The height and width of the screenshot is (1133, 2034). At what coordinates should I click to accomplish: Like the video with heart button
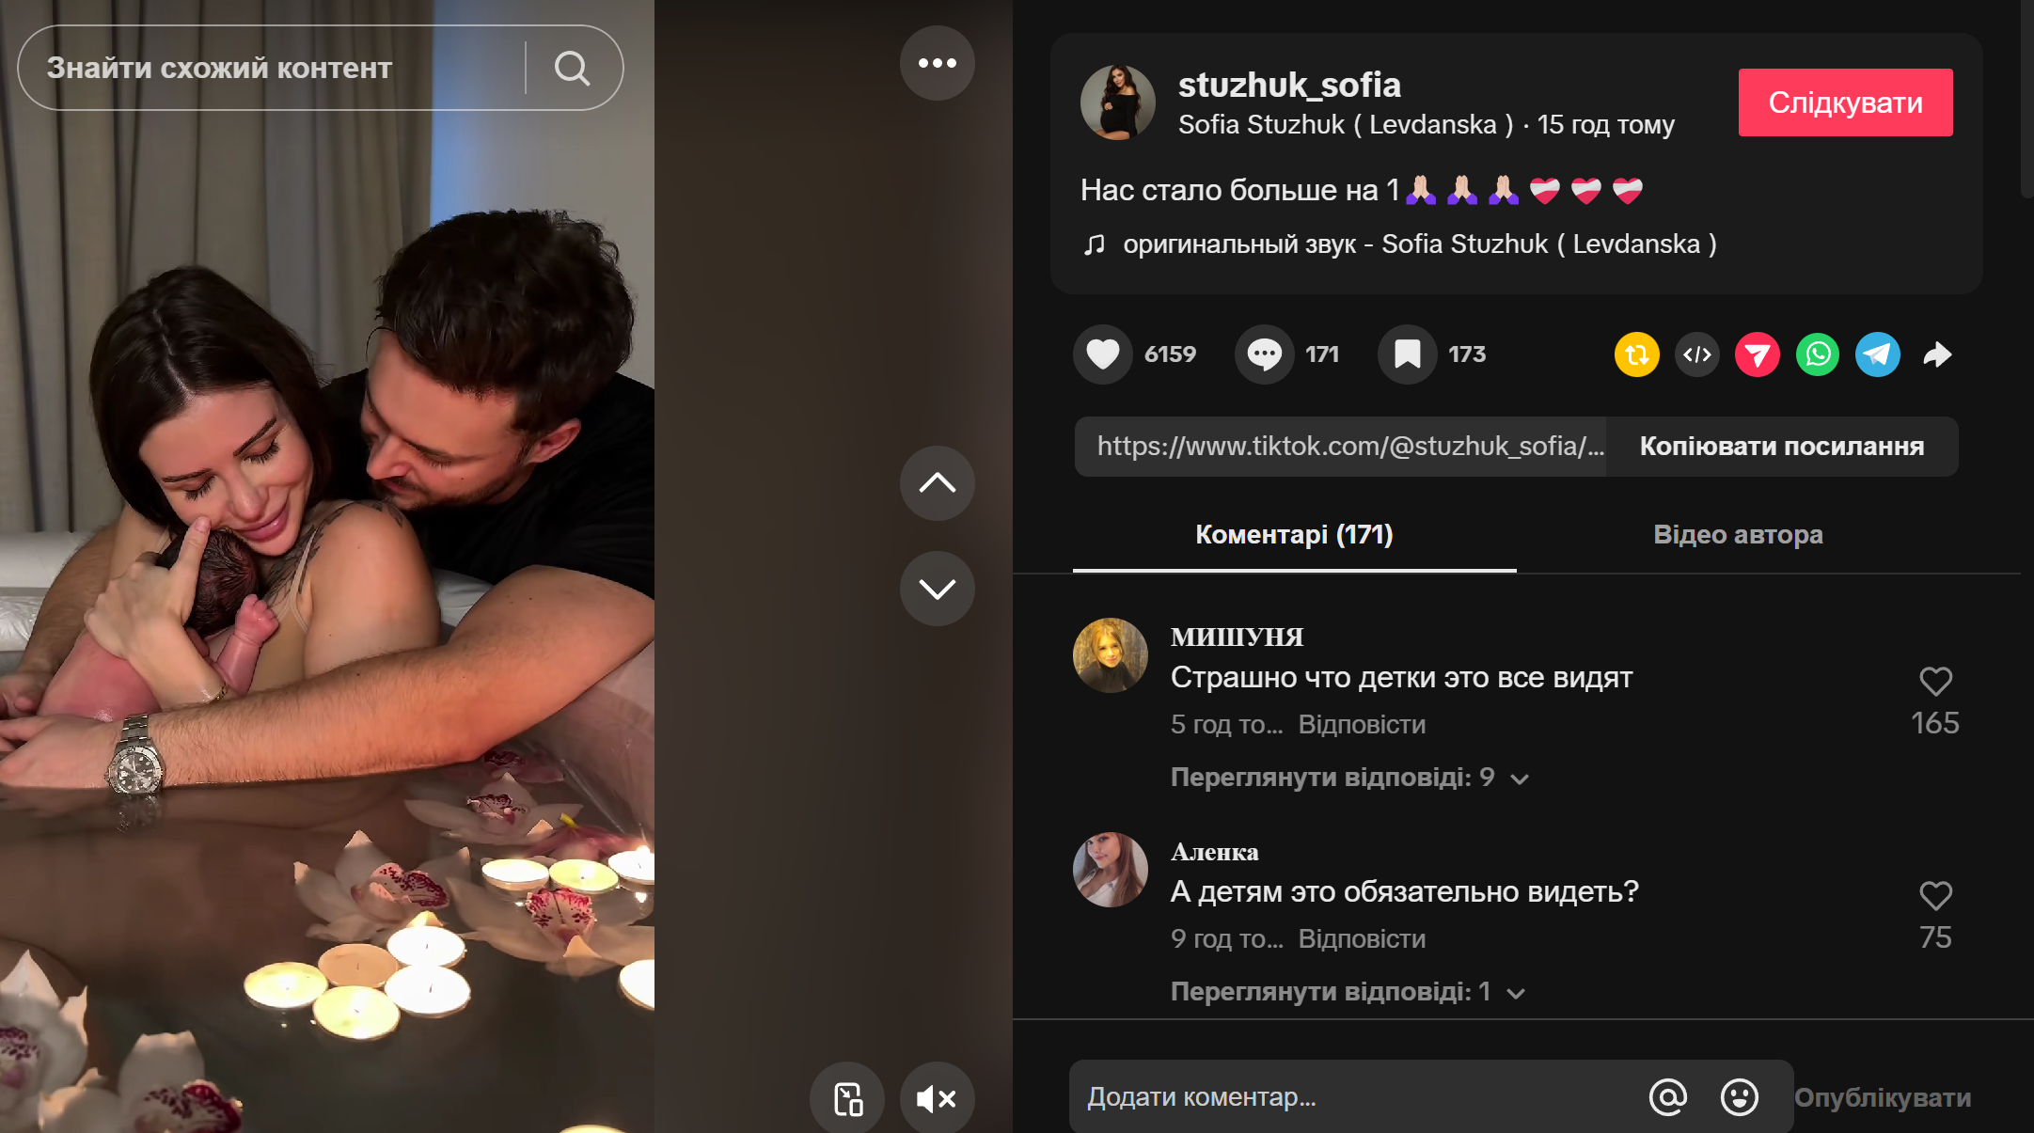point(1103,354)
